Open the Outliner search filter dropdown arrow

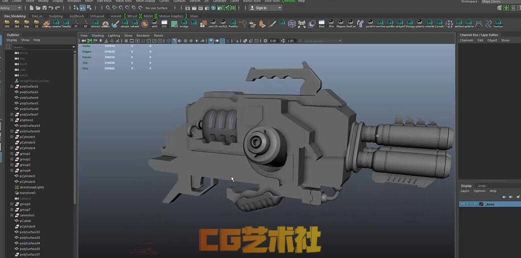pyautogui.click(x=74, y=47)
